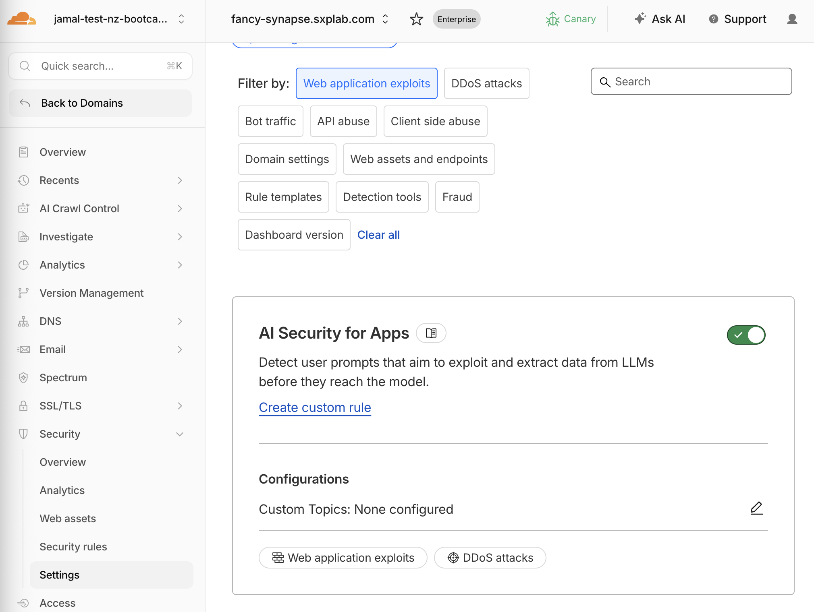Viewport: 814px width, 612px height.
Task: Select the Fraud filter
Action: click(x=457, y=197)
